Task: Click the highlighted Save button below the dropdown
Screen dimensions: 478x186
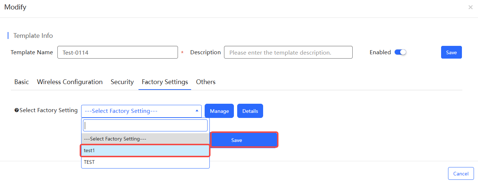Action: (x=244, y=140)
